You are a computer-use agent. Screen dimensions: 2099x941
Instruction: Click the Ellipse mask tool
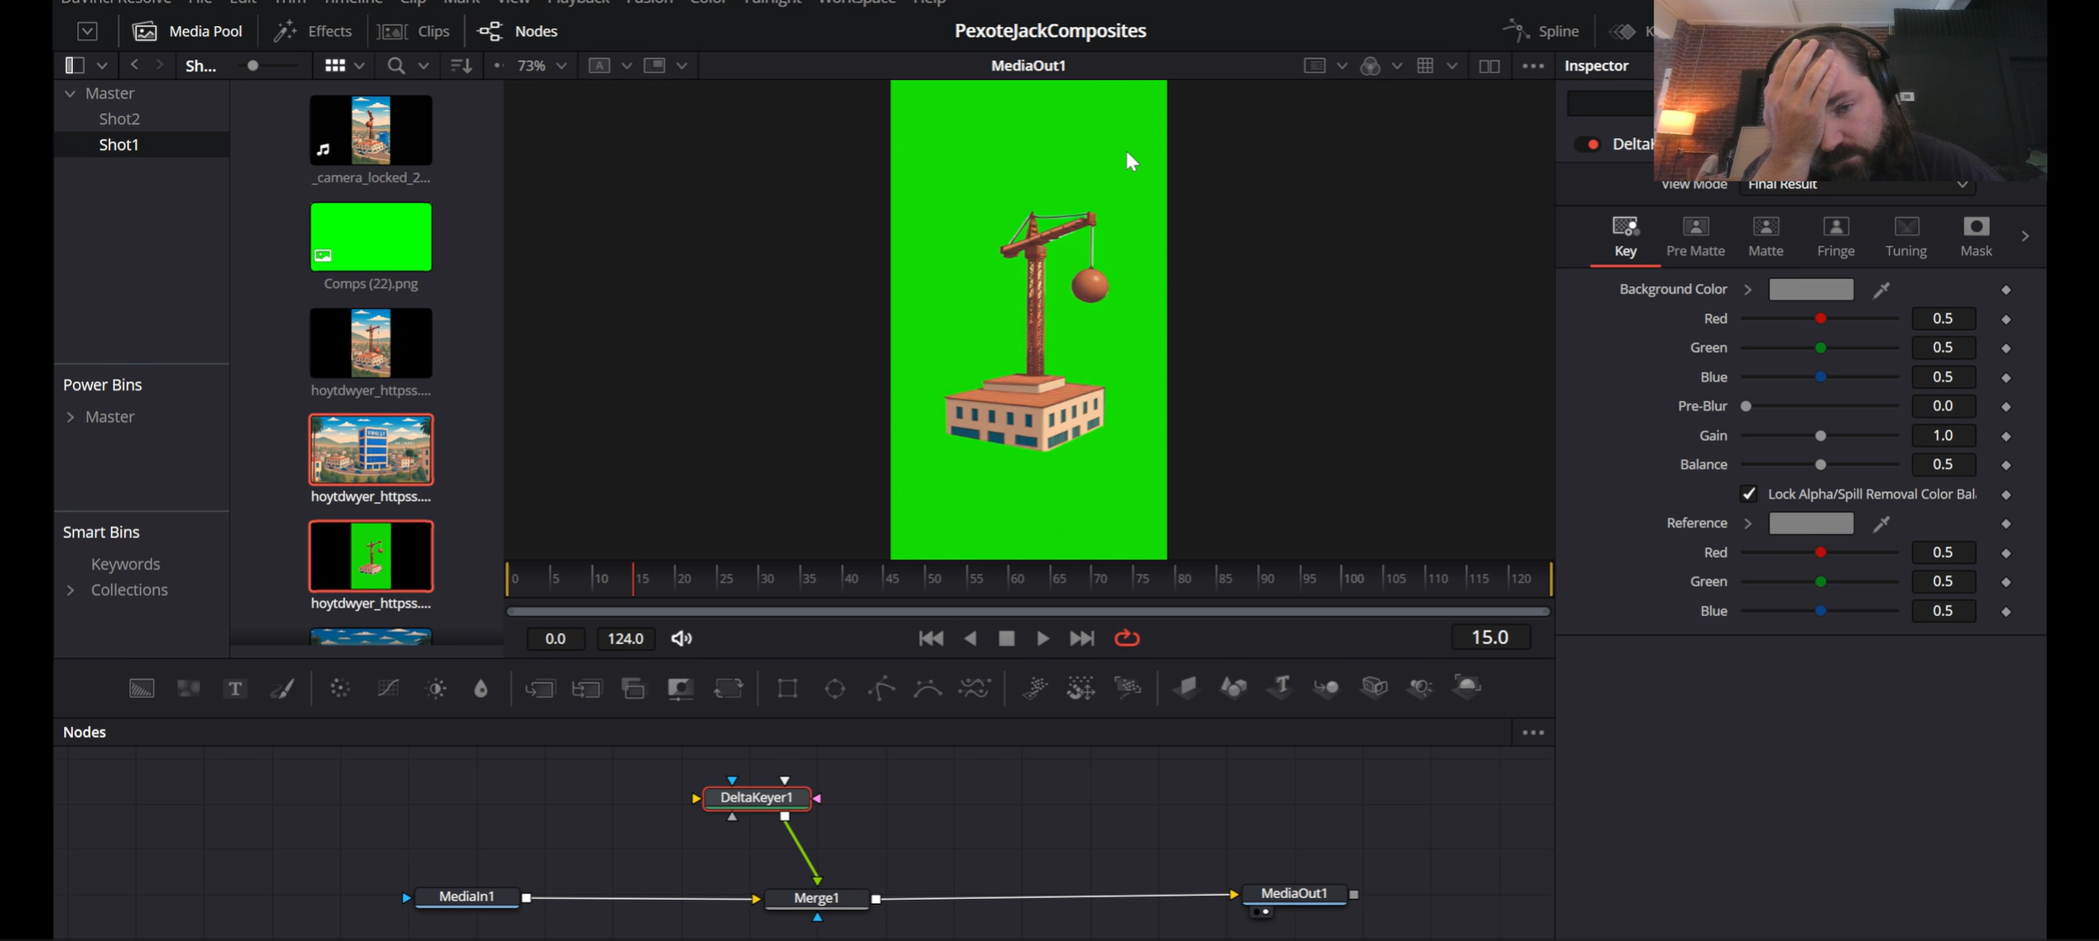click(x=835, y=689)
